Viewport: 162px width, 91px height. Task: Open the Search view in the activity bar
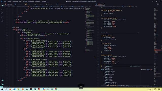pos(2,9)
